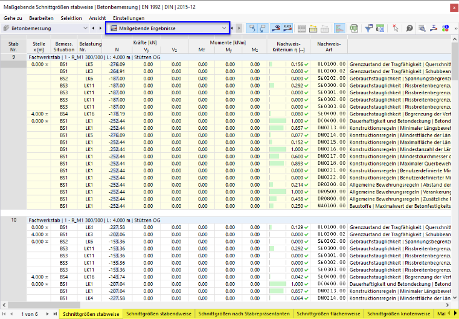Image resolution: width=459 pixels, height=319 pixels.
Task: Click code DR0500.00 cell
Action: pos(332,192)
